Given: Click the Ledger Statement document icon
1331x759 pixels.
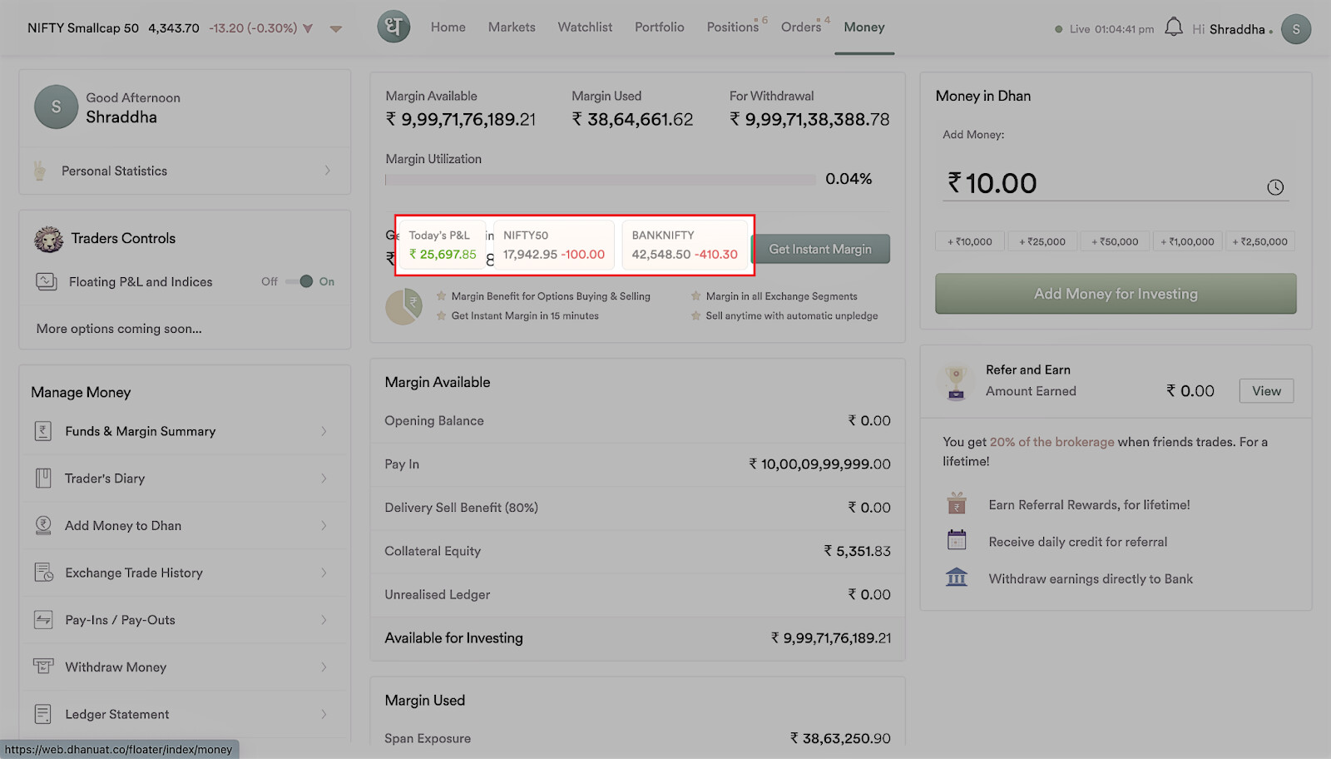Looking at the screenshot, I should (x=43, y=714).
